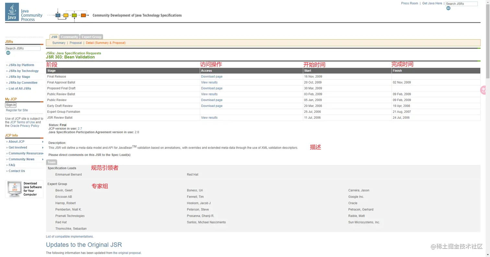The width and height of the screenshot is (490, 257).
Task: Select the Thomschke, Sebastian entry
Action: pos(71,229)
